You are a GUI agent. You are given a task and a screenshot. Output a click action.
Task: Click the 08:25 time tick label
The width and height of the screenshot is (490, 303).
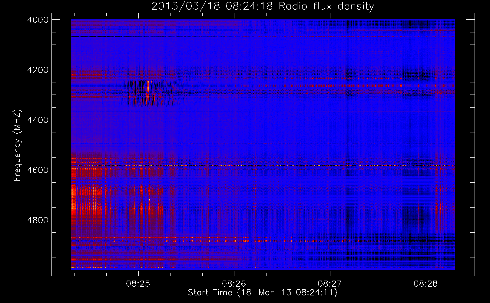point(138,284)
